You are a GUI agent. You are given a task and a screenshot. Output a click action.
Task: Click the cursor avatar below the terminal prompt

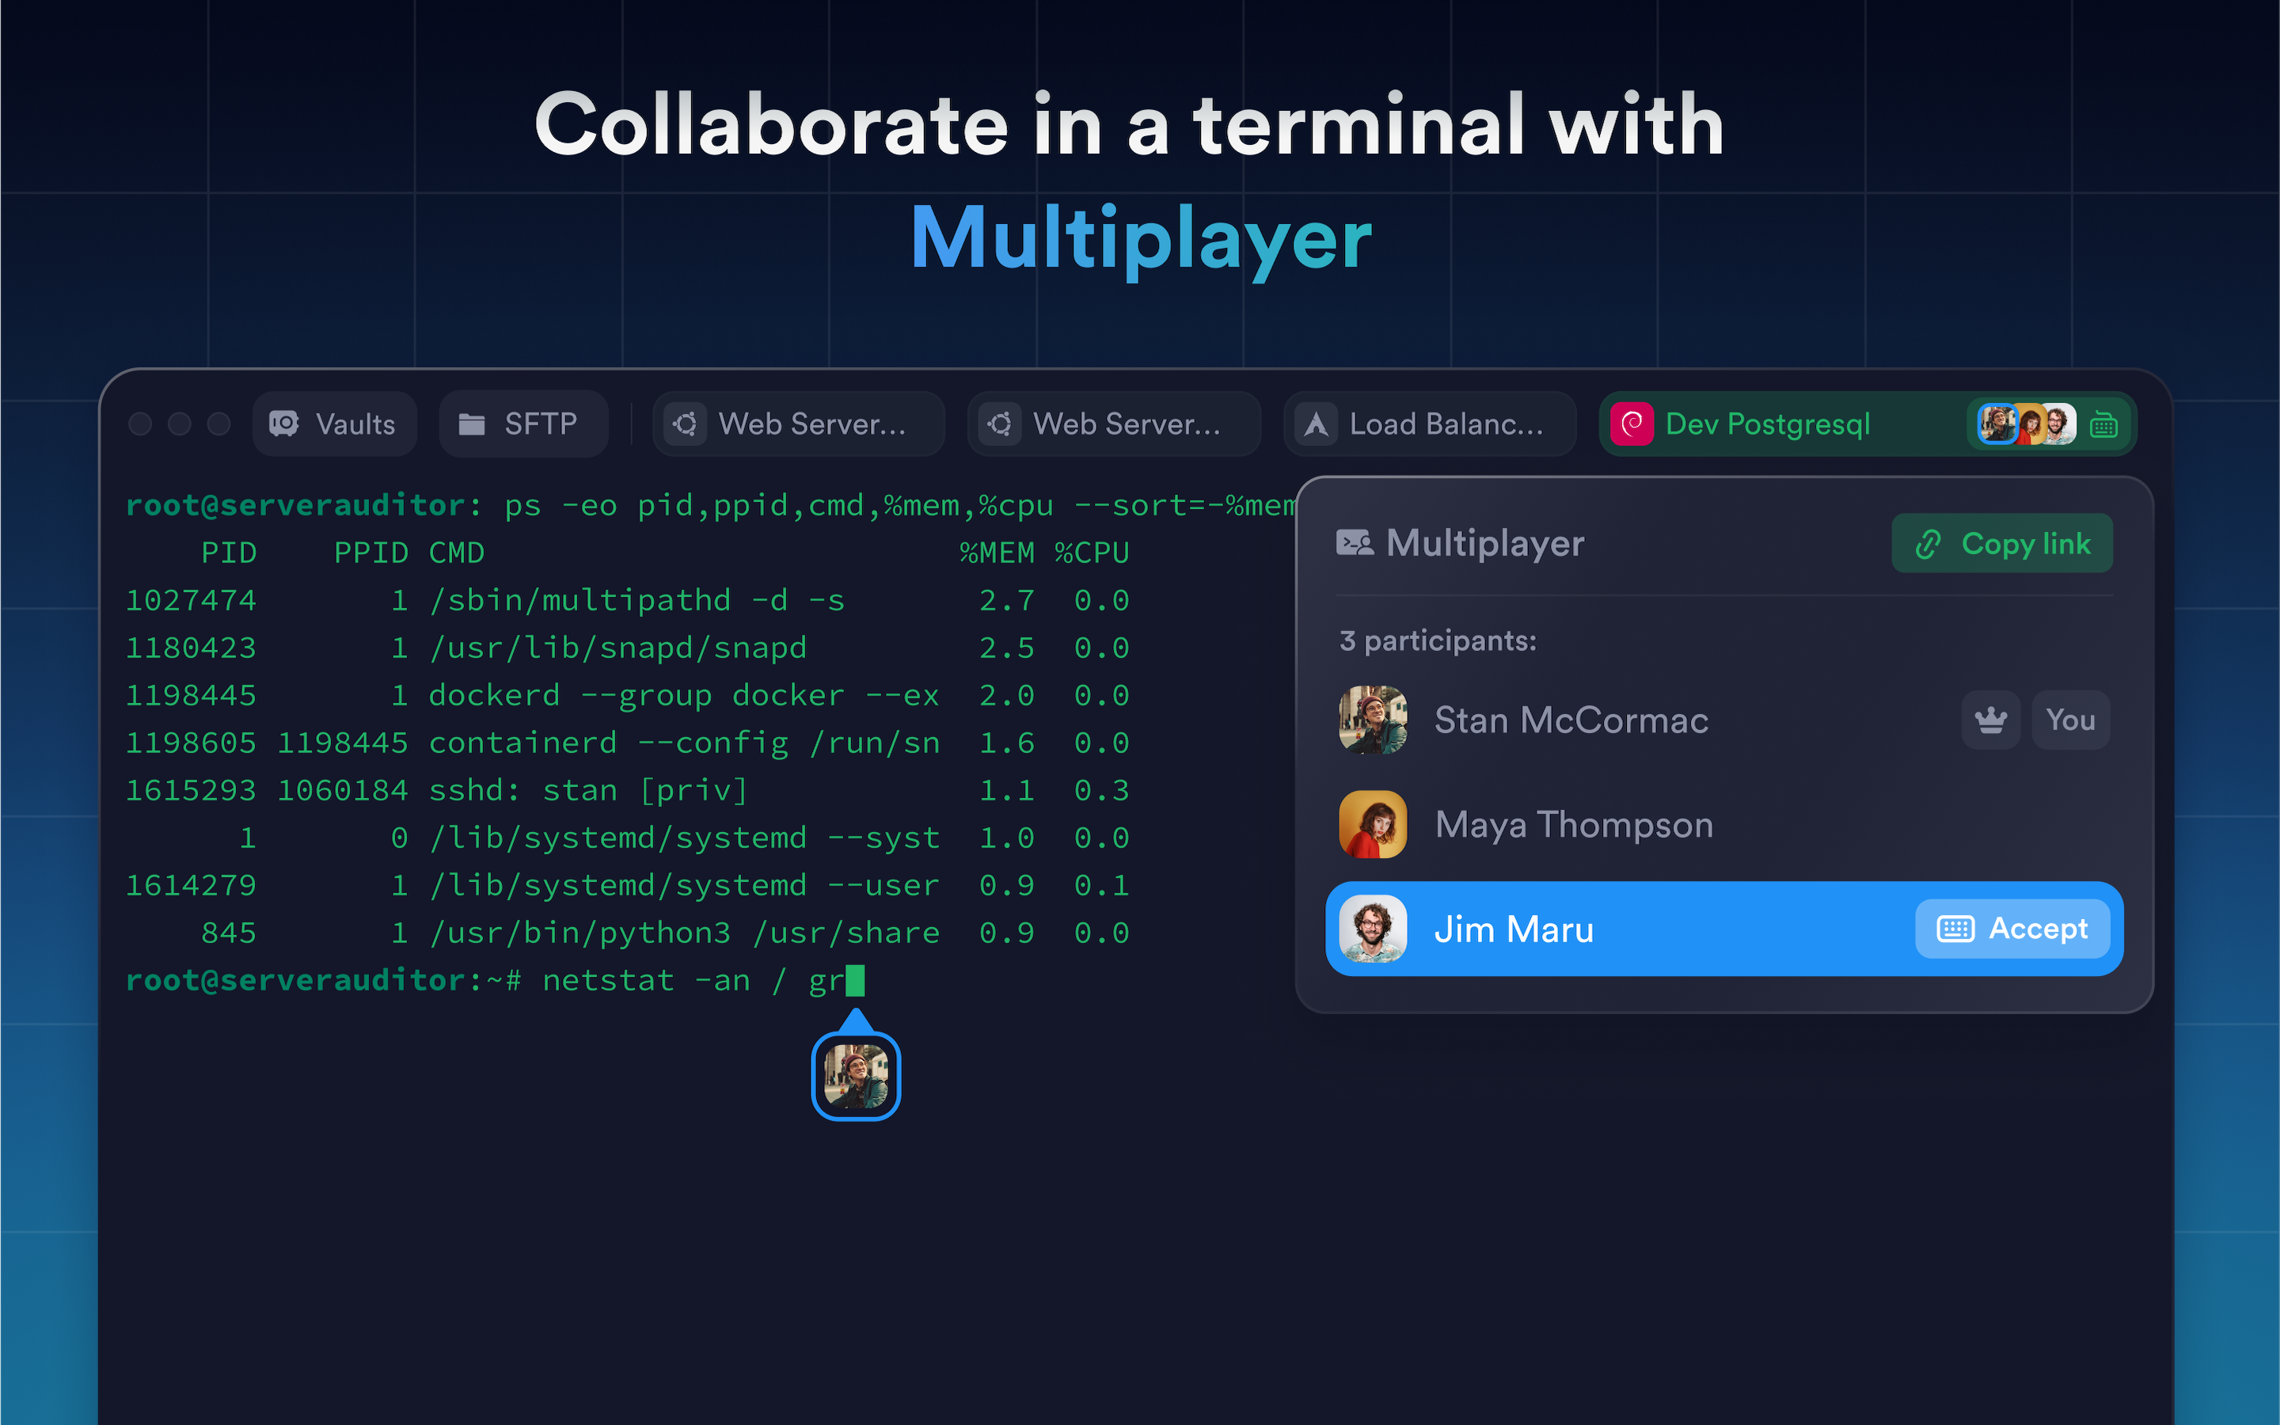tap(856, 1077)
